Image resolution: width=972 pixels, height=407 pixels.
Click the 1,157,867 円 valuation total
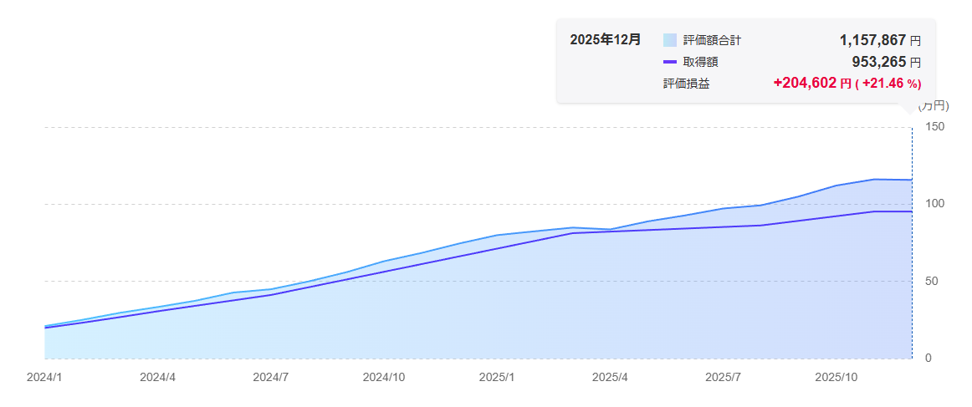point(880,40)
